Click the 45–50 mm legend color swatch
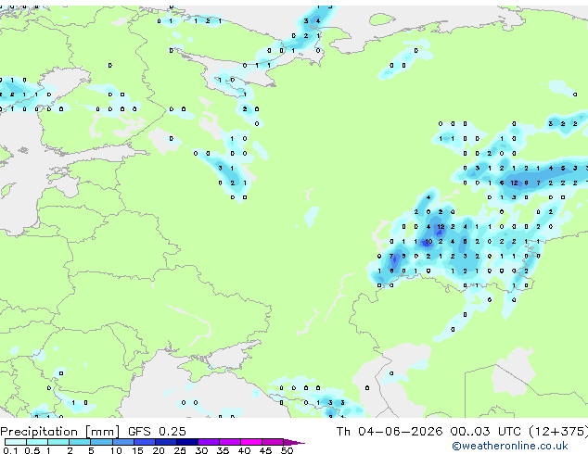The width and height of the screenshot is (588, 454). pos(273,442)
